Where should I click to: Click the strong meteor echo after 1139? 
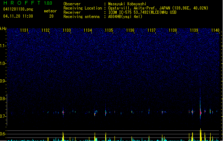(200, 112)
